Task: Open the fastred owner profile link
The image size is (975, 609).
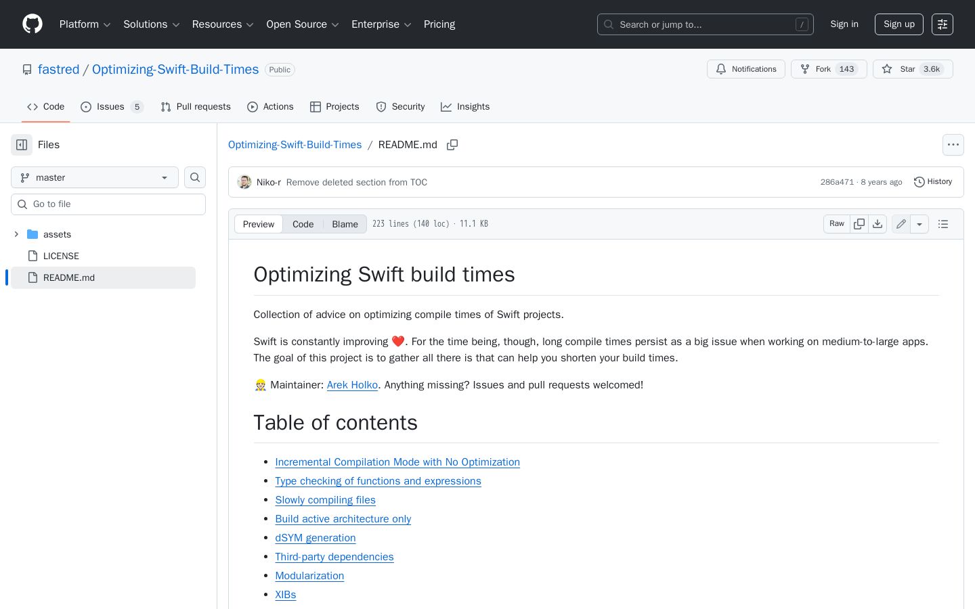Action: click(59, 70)
